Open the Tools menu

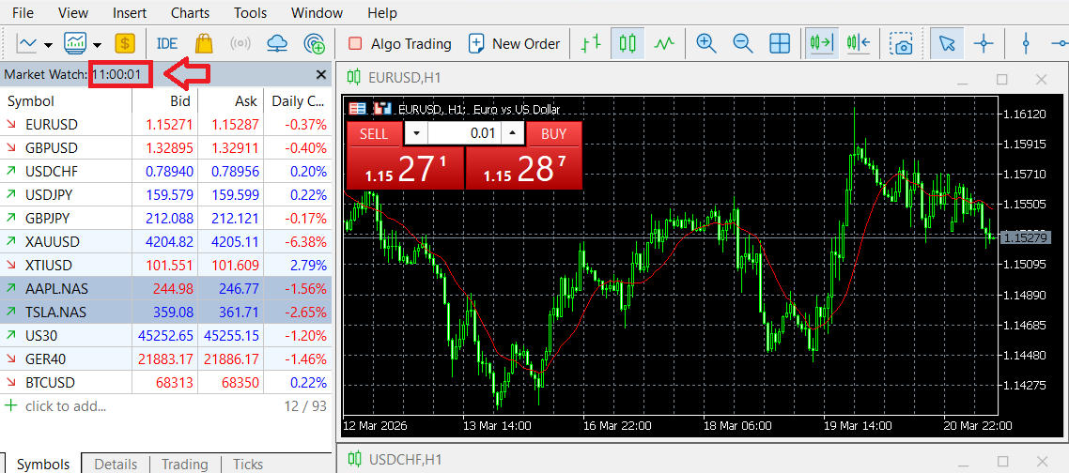250,12
